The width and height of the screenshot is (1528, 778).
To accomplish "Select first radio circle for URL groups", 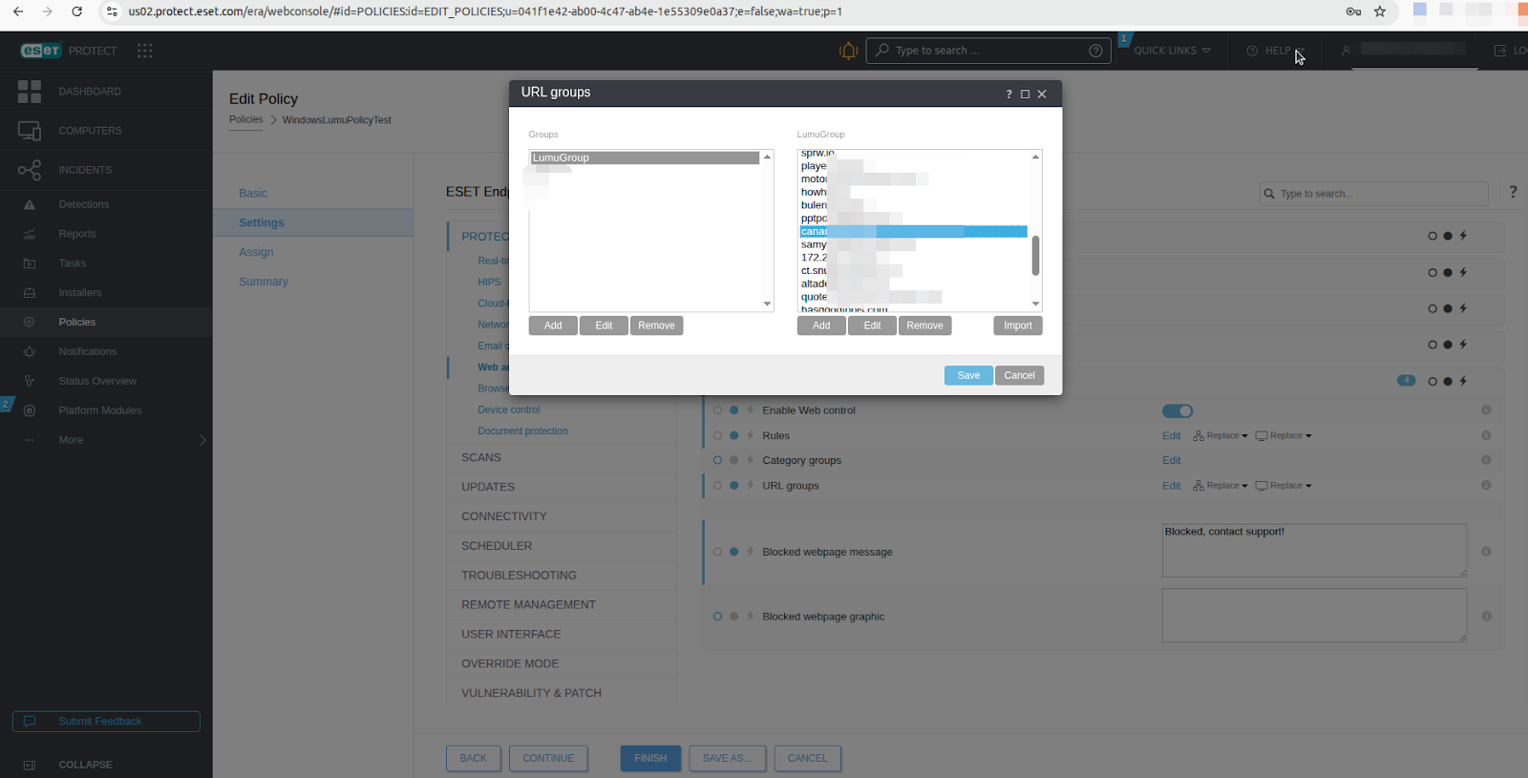I will click(x=717, y=486).
